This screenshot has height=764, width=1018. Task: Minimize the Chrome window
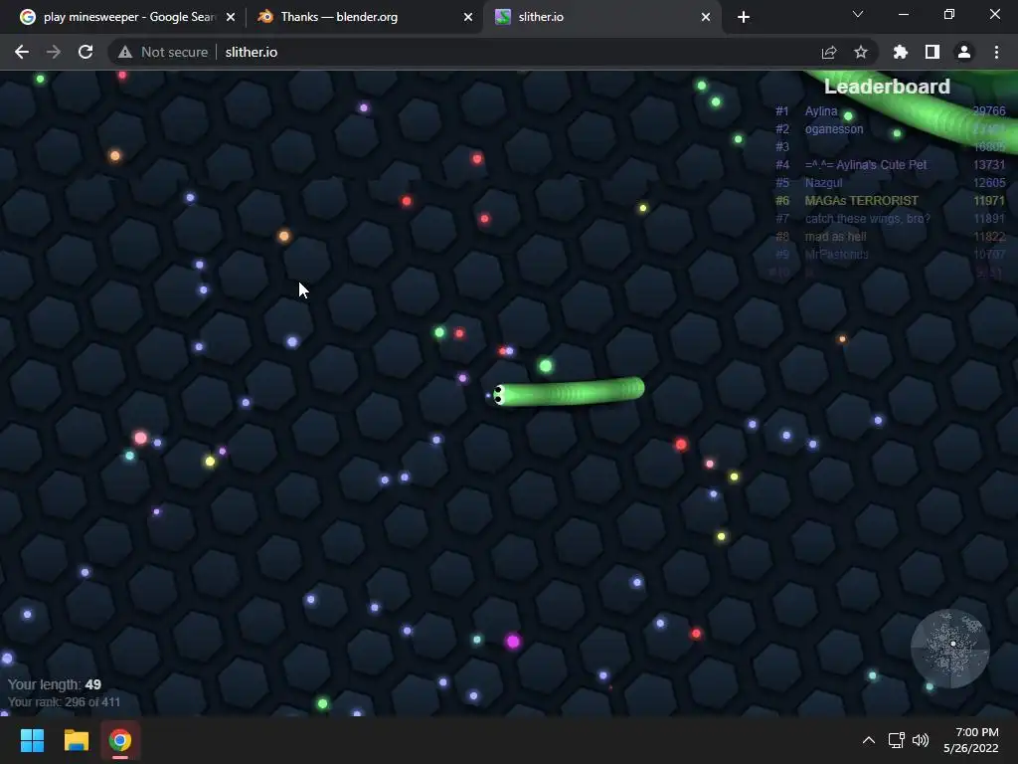click(x=903, y=14)
